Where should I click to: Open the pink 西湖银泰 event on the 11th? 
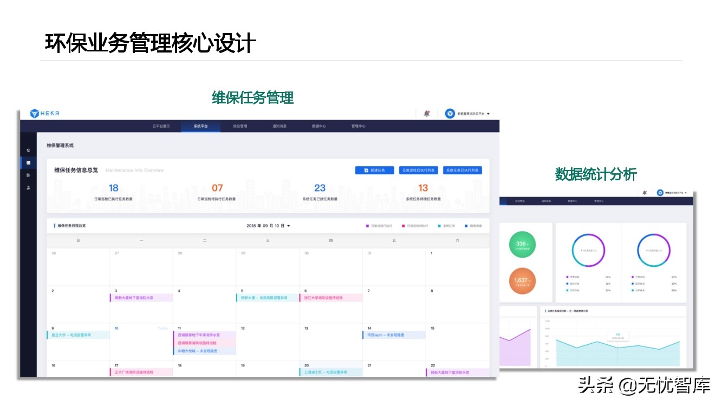[205, 343]
